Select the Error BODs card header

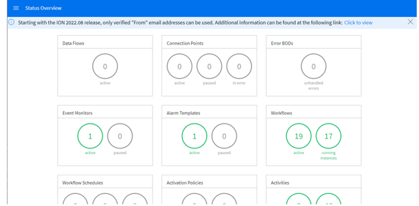(313, 43)
